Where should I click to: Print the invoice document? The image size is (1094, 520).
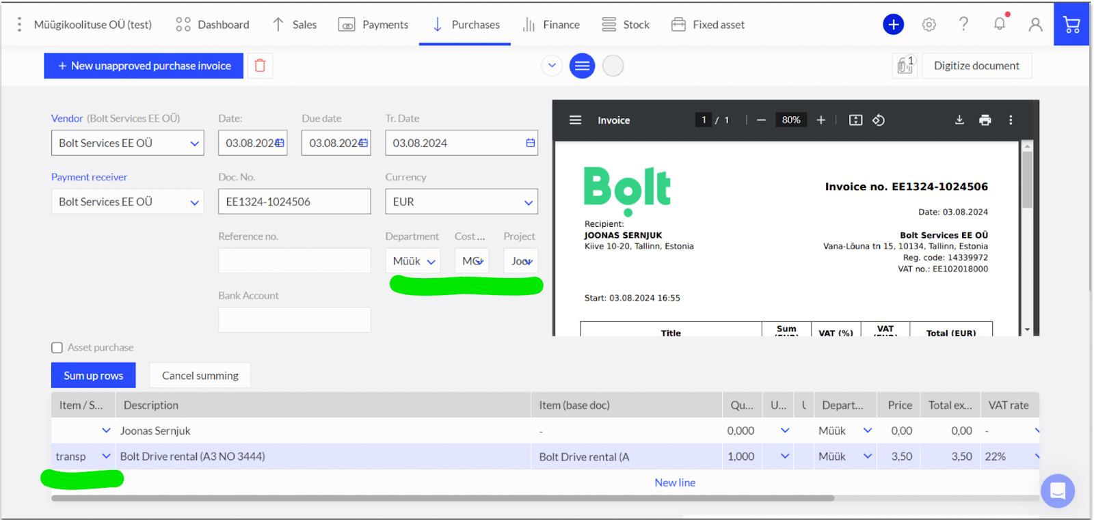click(x=985, y=120)
